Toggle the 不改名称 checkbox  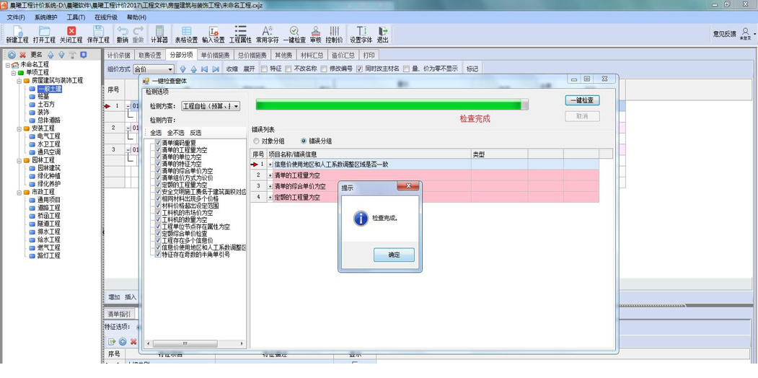(288, 69)
